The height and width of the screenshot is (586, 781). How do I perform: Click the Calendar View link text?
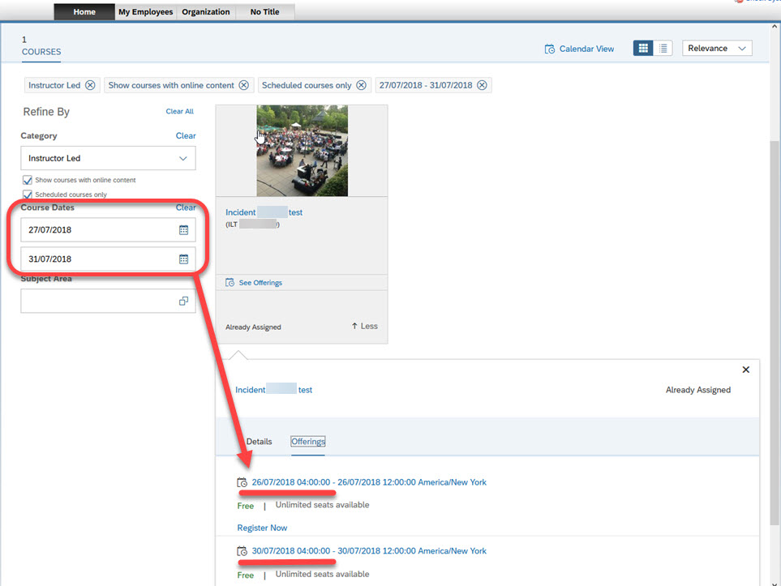586,49
